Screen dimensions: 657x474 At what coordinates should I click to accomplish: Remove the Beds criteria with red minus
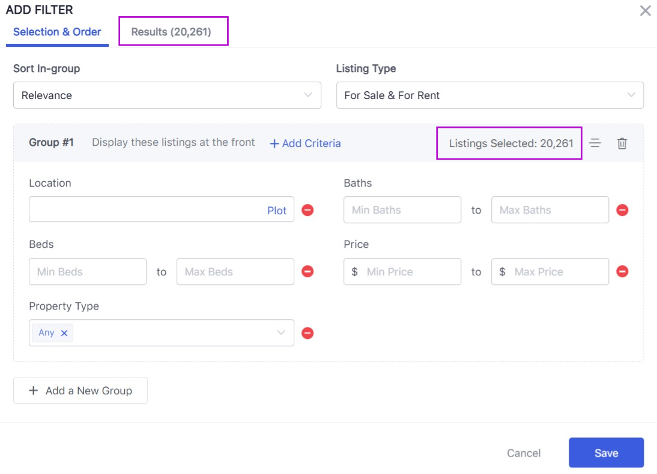307,272
